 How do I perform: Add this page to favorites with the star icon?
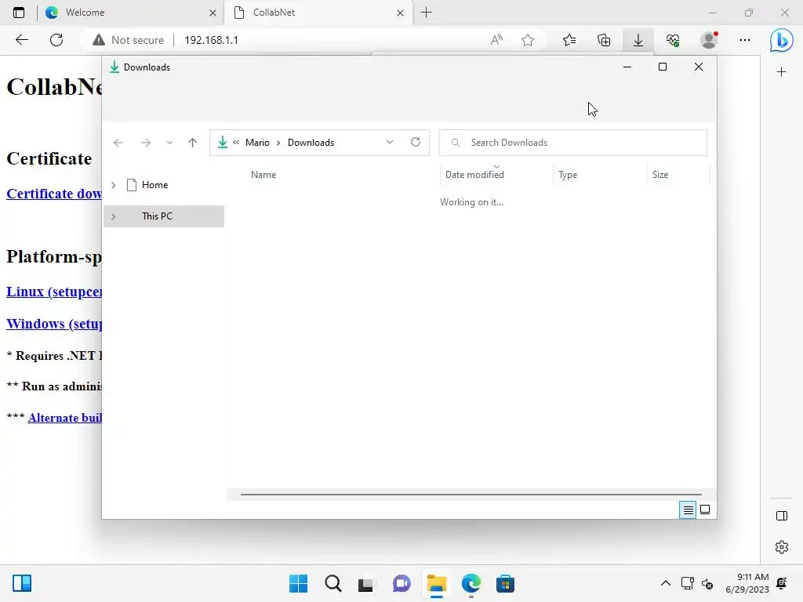(528, 40)
